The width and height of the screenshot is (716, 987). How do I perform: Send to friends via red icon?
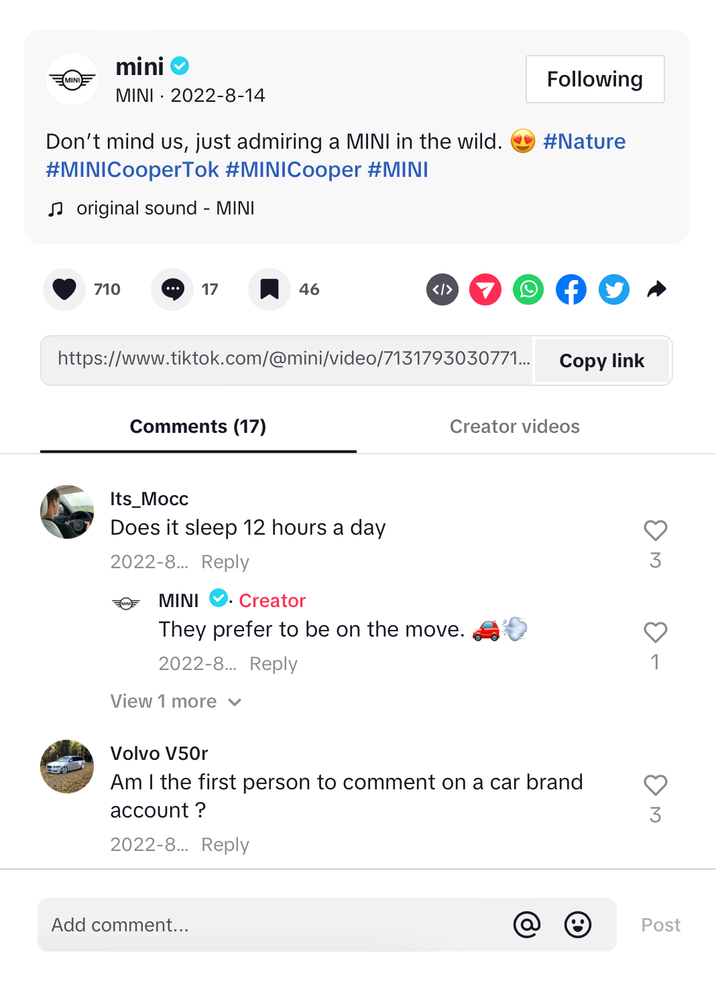click(x=485, y=289)
